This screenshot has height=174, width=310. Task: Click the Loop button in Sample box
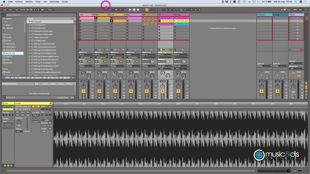46,120
